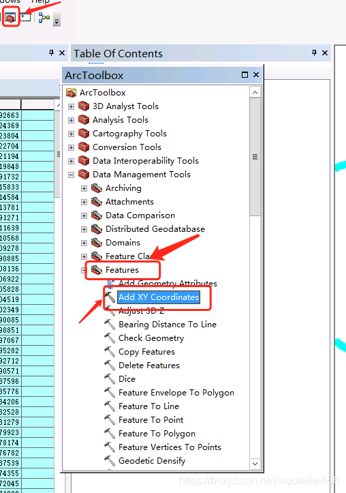Expand Data Interoperability Tools node
Image resolution: width=346 pixels, height=493 pixels.
pyautogui.click(x=72, y=161)
